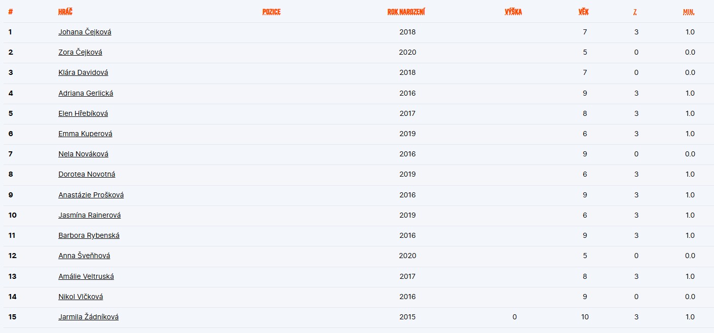Open Elen Hřebíková profile
Viewport: 714px width, 333px height.
[x=83, y=113]
